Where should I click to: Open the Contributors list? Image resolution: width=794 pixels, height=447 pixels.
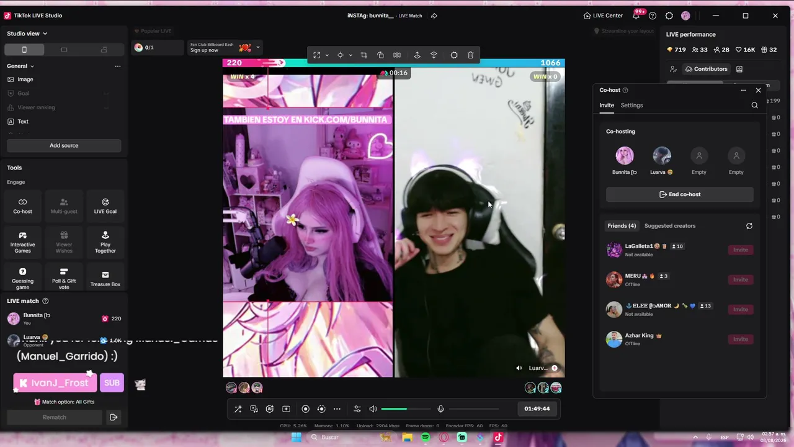(x=705, y=69)
